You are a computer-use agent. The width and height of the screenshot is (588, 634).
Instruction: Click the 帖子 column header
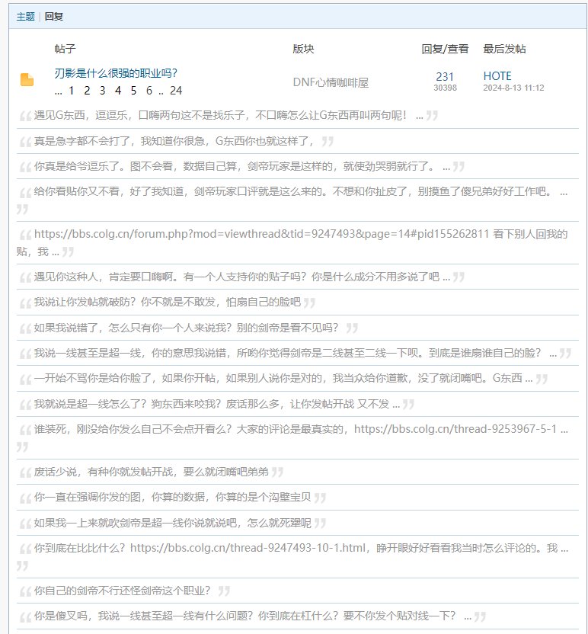(65, 49)
